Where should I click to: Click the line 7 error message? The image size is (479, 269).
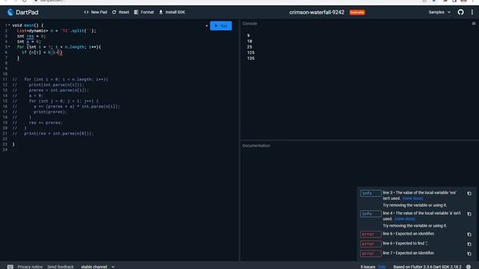pos(409,253)
